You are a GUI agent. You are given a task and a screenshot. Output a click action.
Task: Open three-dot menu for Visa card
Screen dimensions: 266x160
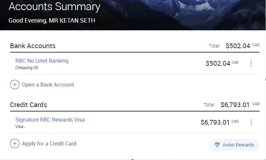(251, 122)
